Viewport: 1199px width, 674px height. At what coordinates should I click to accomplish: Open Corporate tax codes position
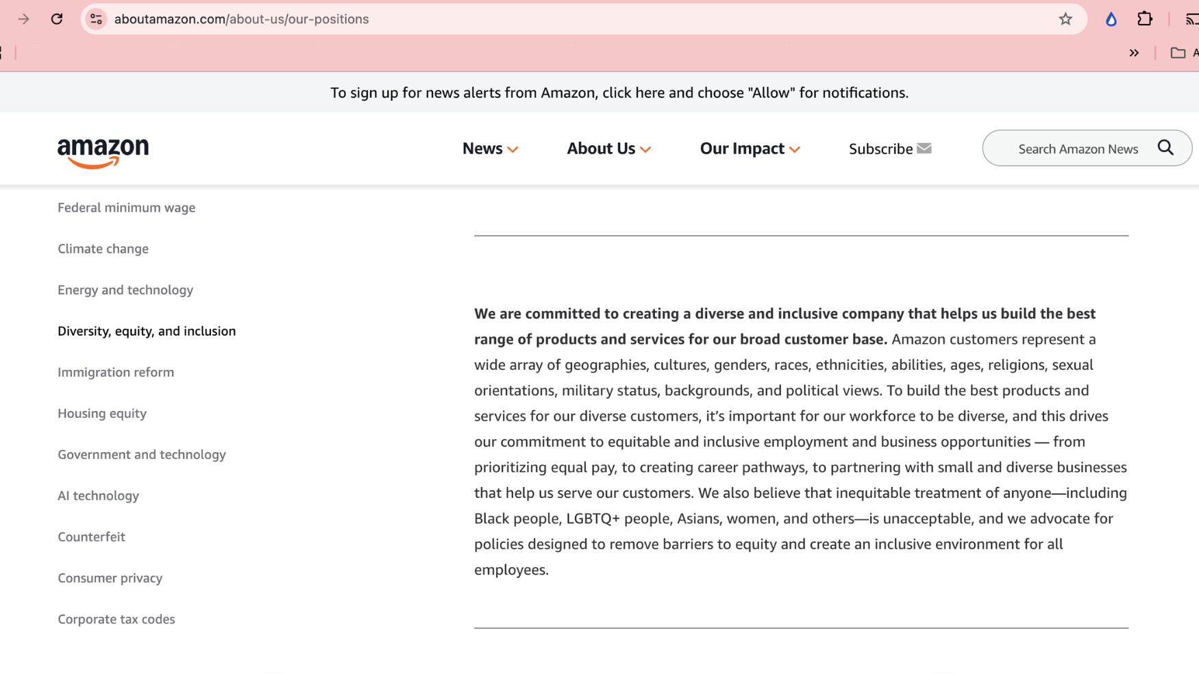point(116,619)
